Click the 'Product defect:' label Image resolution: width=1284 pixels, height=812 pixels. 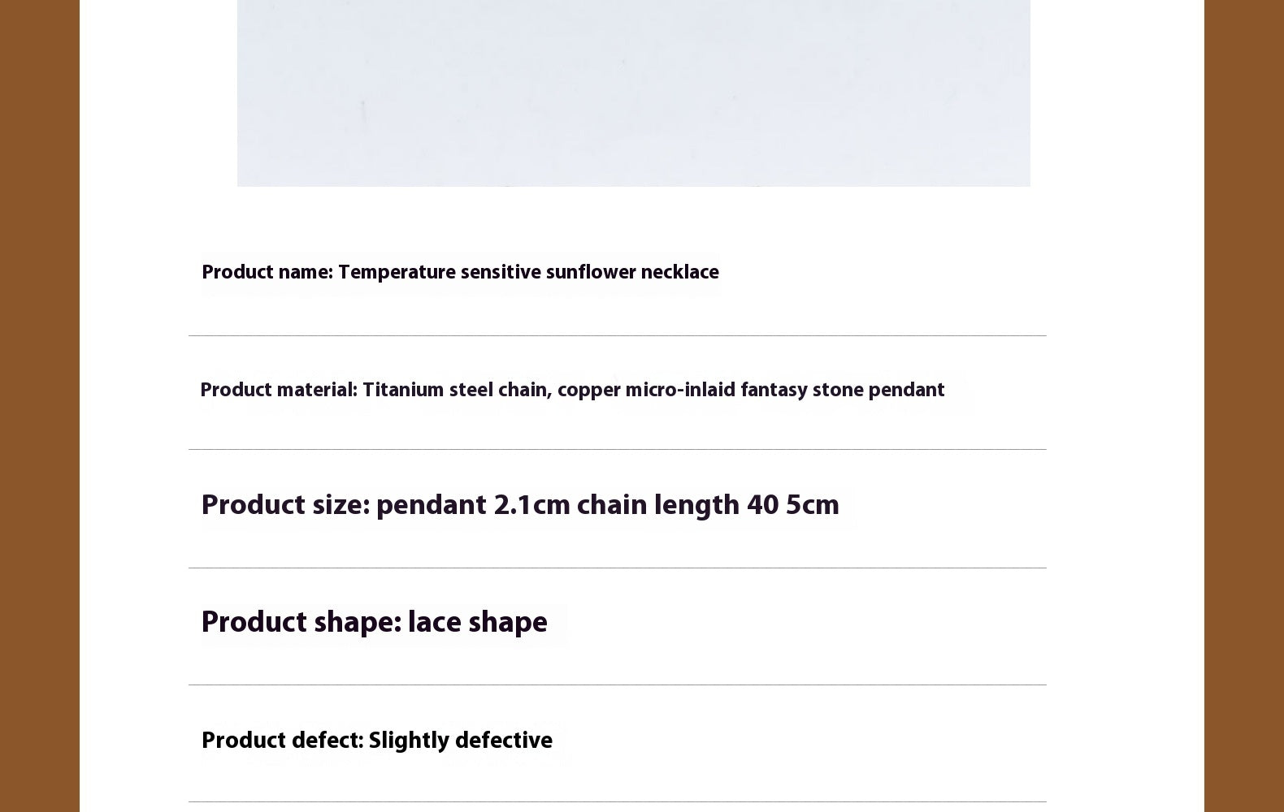coord(282,741)
